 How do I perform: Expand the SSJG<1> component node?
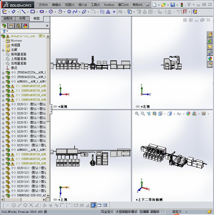(3, 105)
